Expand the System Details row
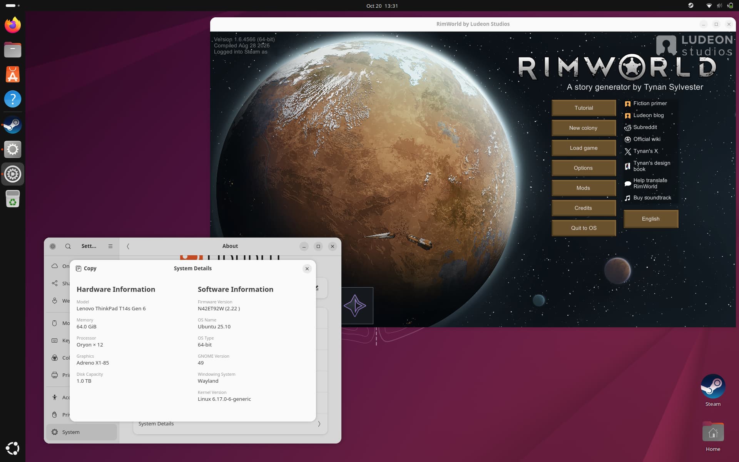The image size is (739, 462). point(230,423)
